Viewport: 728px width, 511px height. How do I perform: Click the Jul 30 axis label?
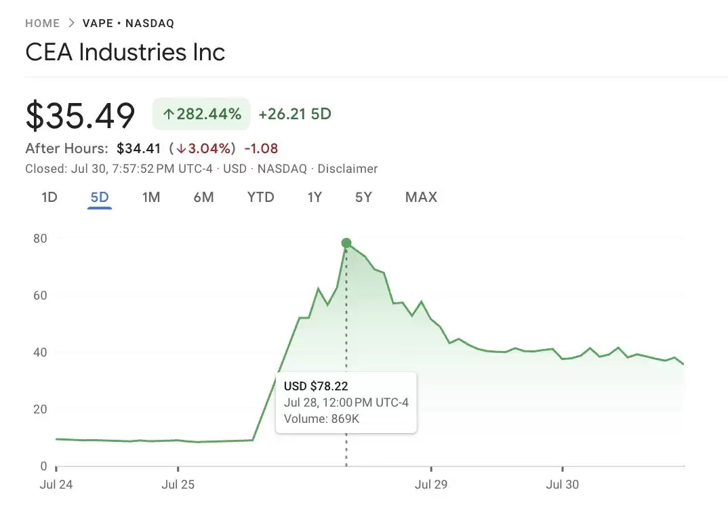point(563,485)
